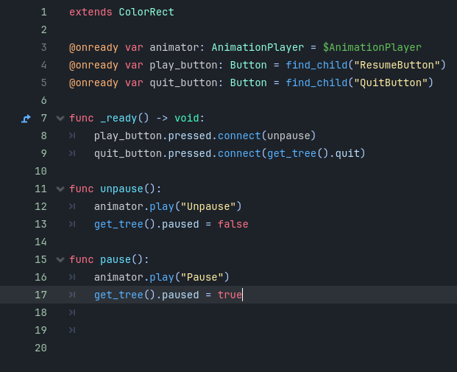This screenshot has width=457, height=372.
Task: Click the "Pause" string on line 16
Action: [x=202, y=277]
